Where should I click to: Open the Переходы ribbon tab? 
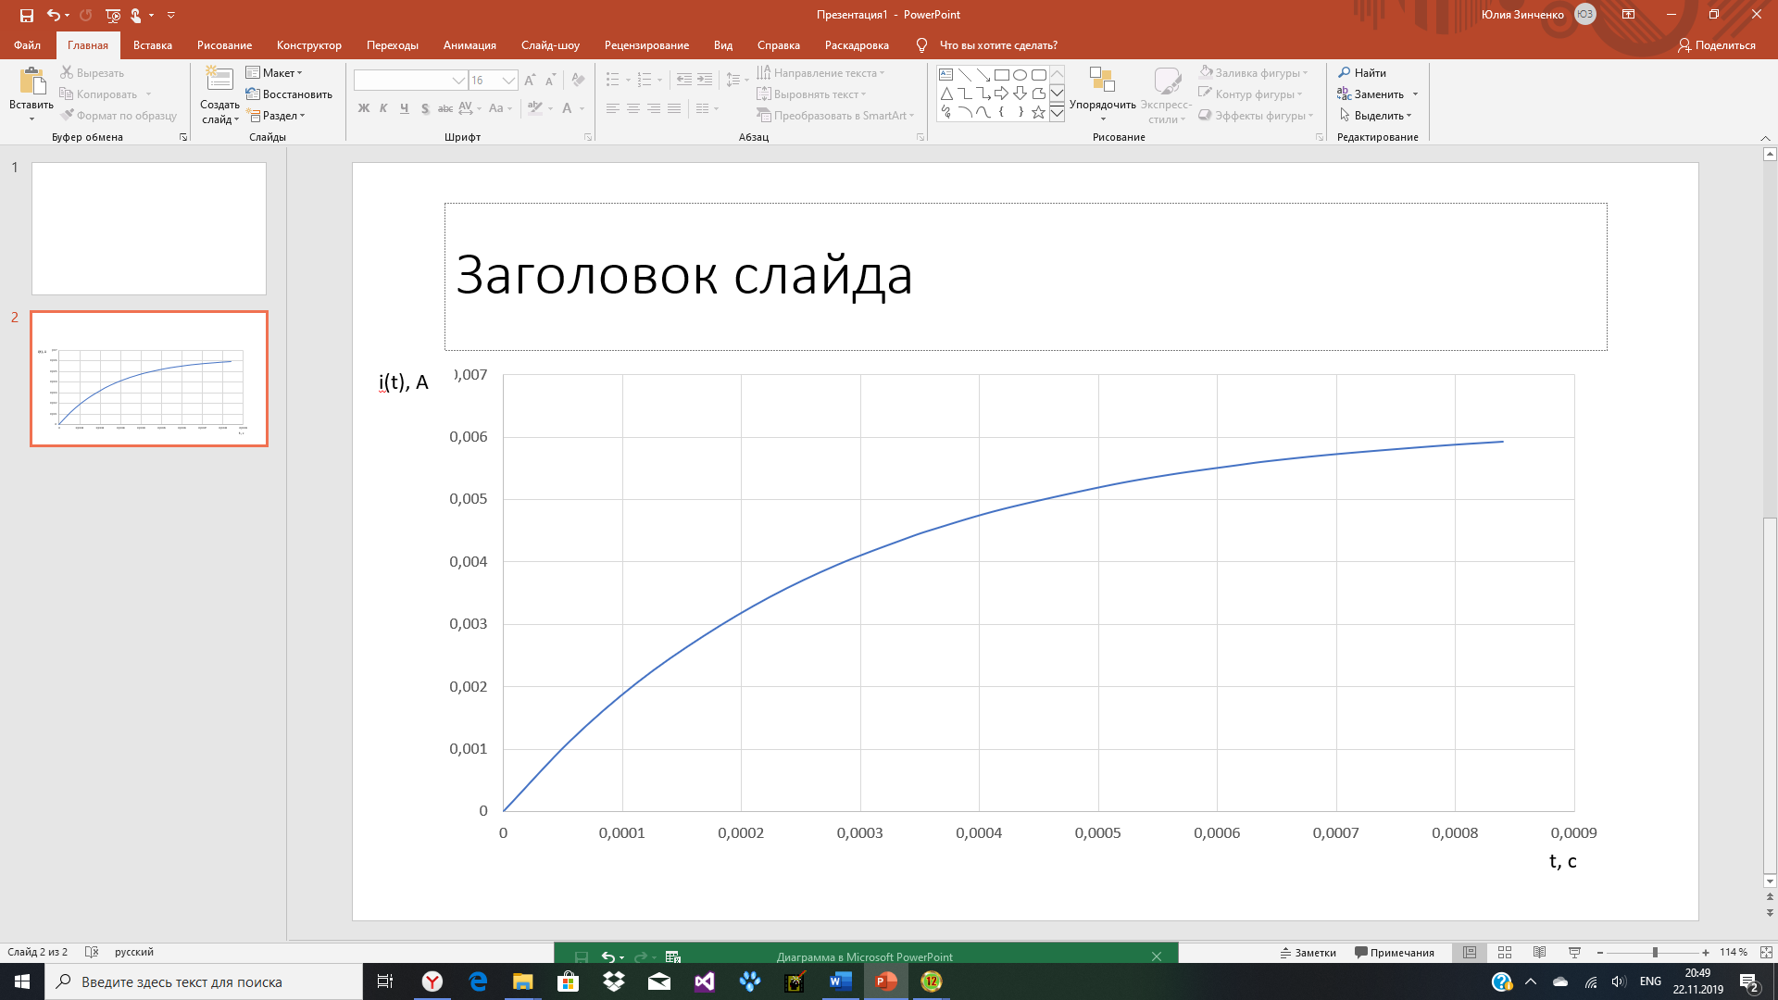(x=393, y=44)
